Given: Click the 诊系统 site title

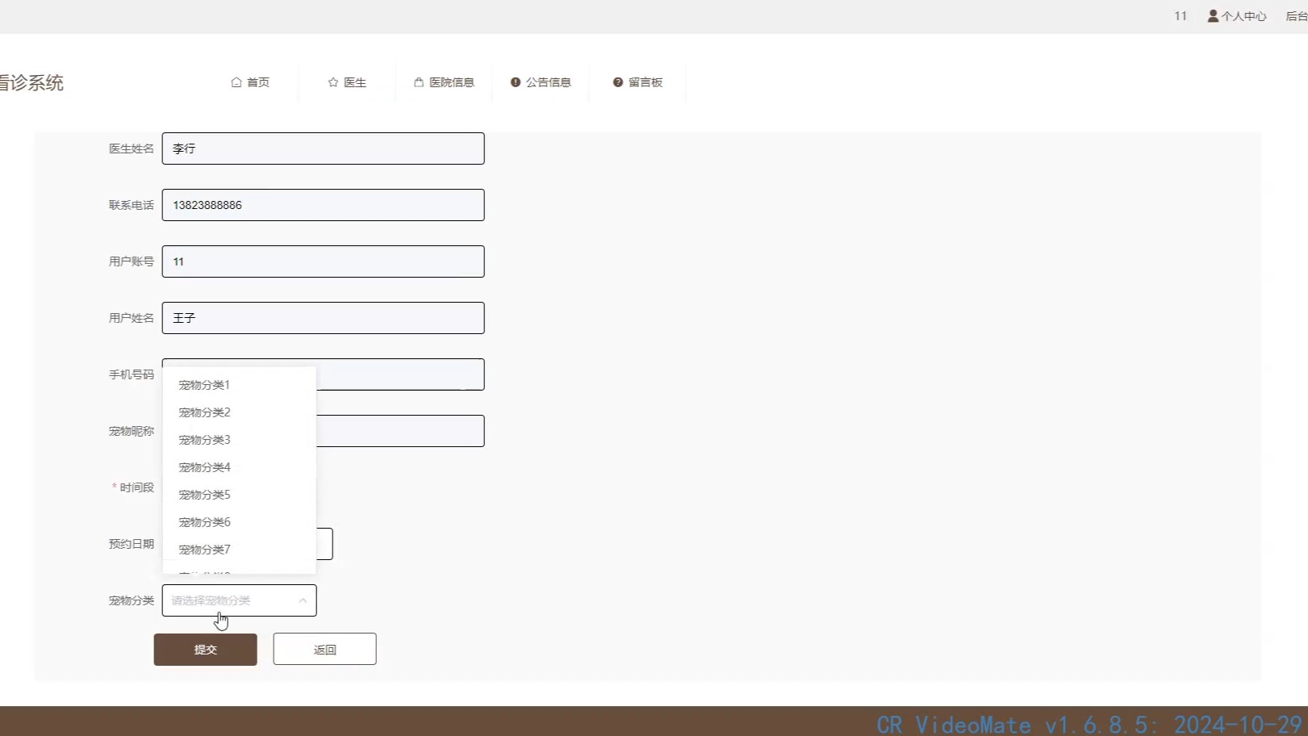Looking at the screenshot, I should 31,82.
